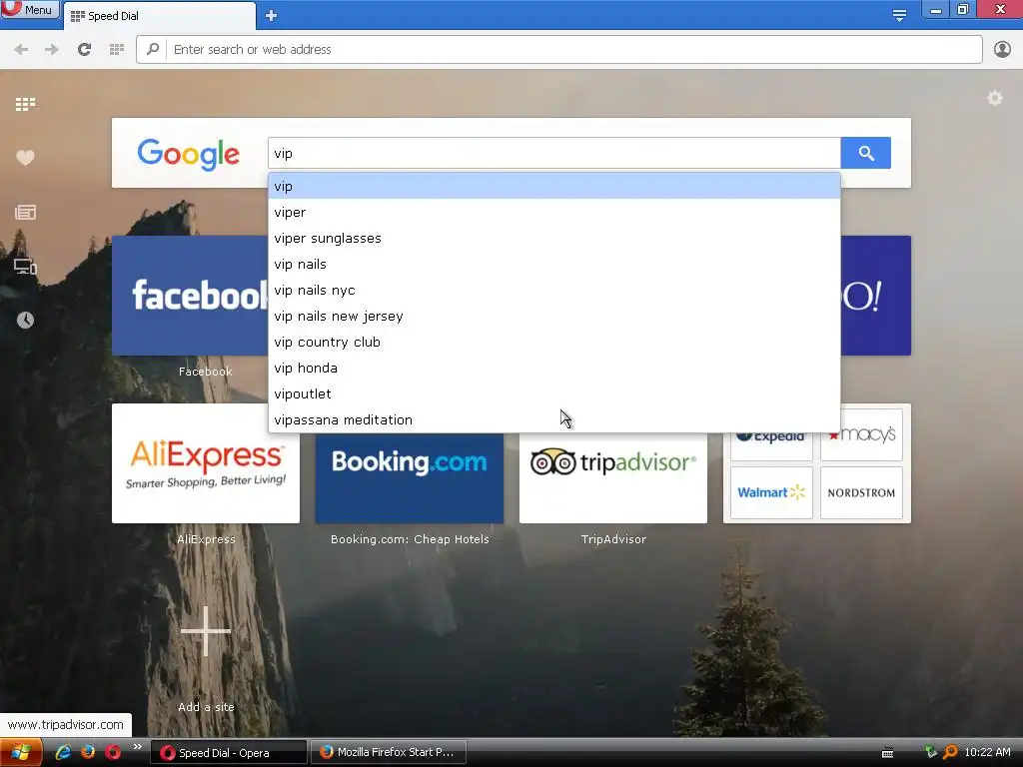The height and width of the screenshot is (767, 1023).
Task: Open the Macy's tile in folder
Action: 861,435
